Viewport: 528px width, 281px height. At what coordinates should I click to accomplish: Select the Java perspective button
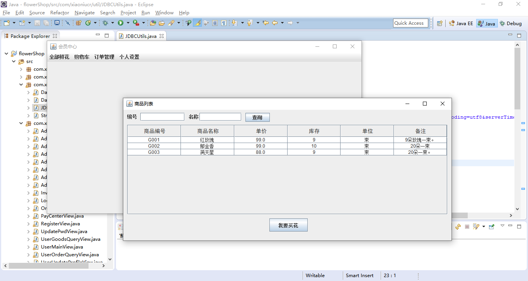point(487,23)
